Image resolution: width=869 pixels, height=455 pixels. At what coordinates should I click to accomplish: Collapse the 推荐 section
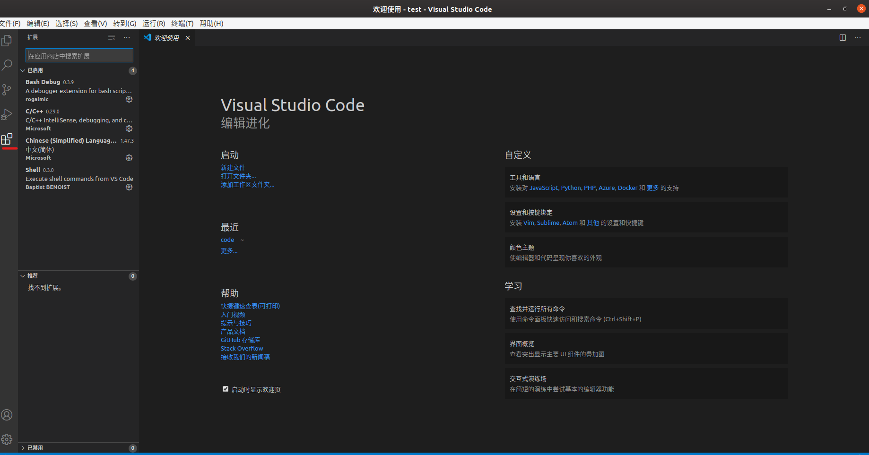tap(23, 276)
